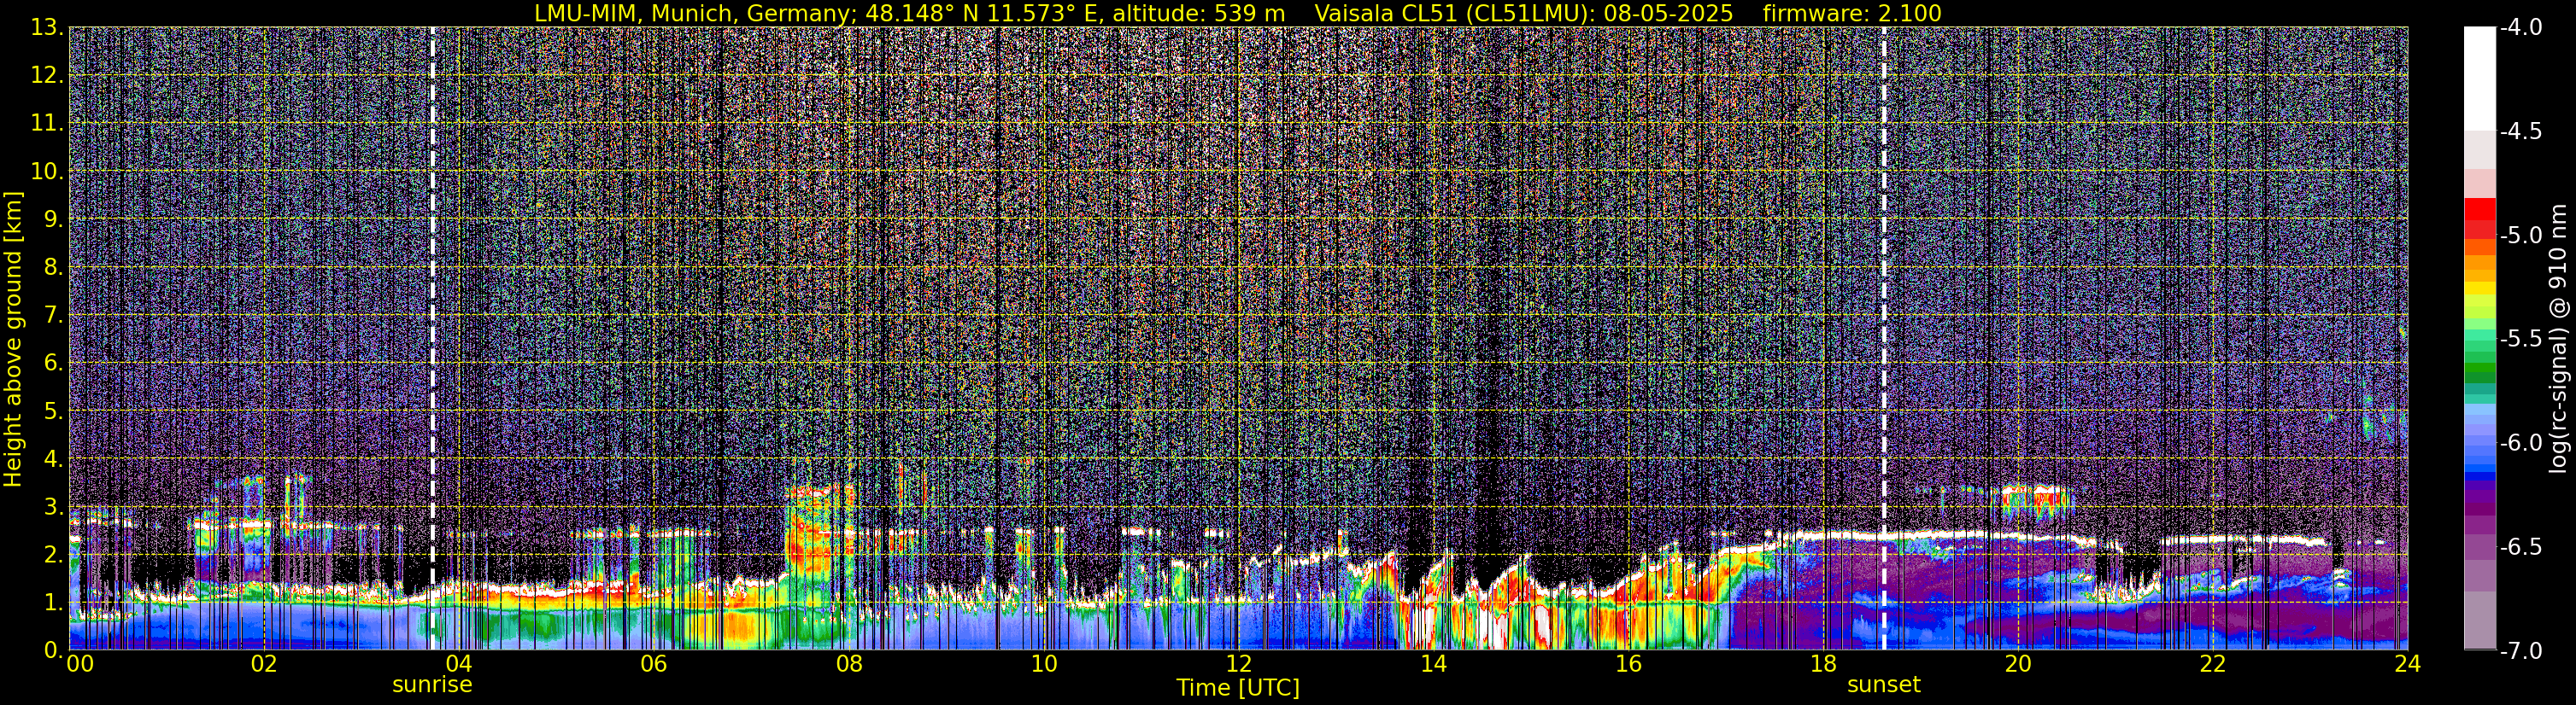The width and height of the screenshot is (2576, 705).
Task: Click the 'Height above ground [km]' axis title
Action: (13, 339)
